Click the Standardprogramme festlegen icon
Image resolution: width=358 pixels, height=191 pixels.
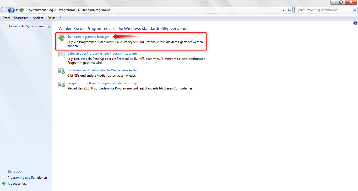tap(62, 38)
